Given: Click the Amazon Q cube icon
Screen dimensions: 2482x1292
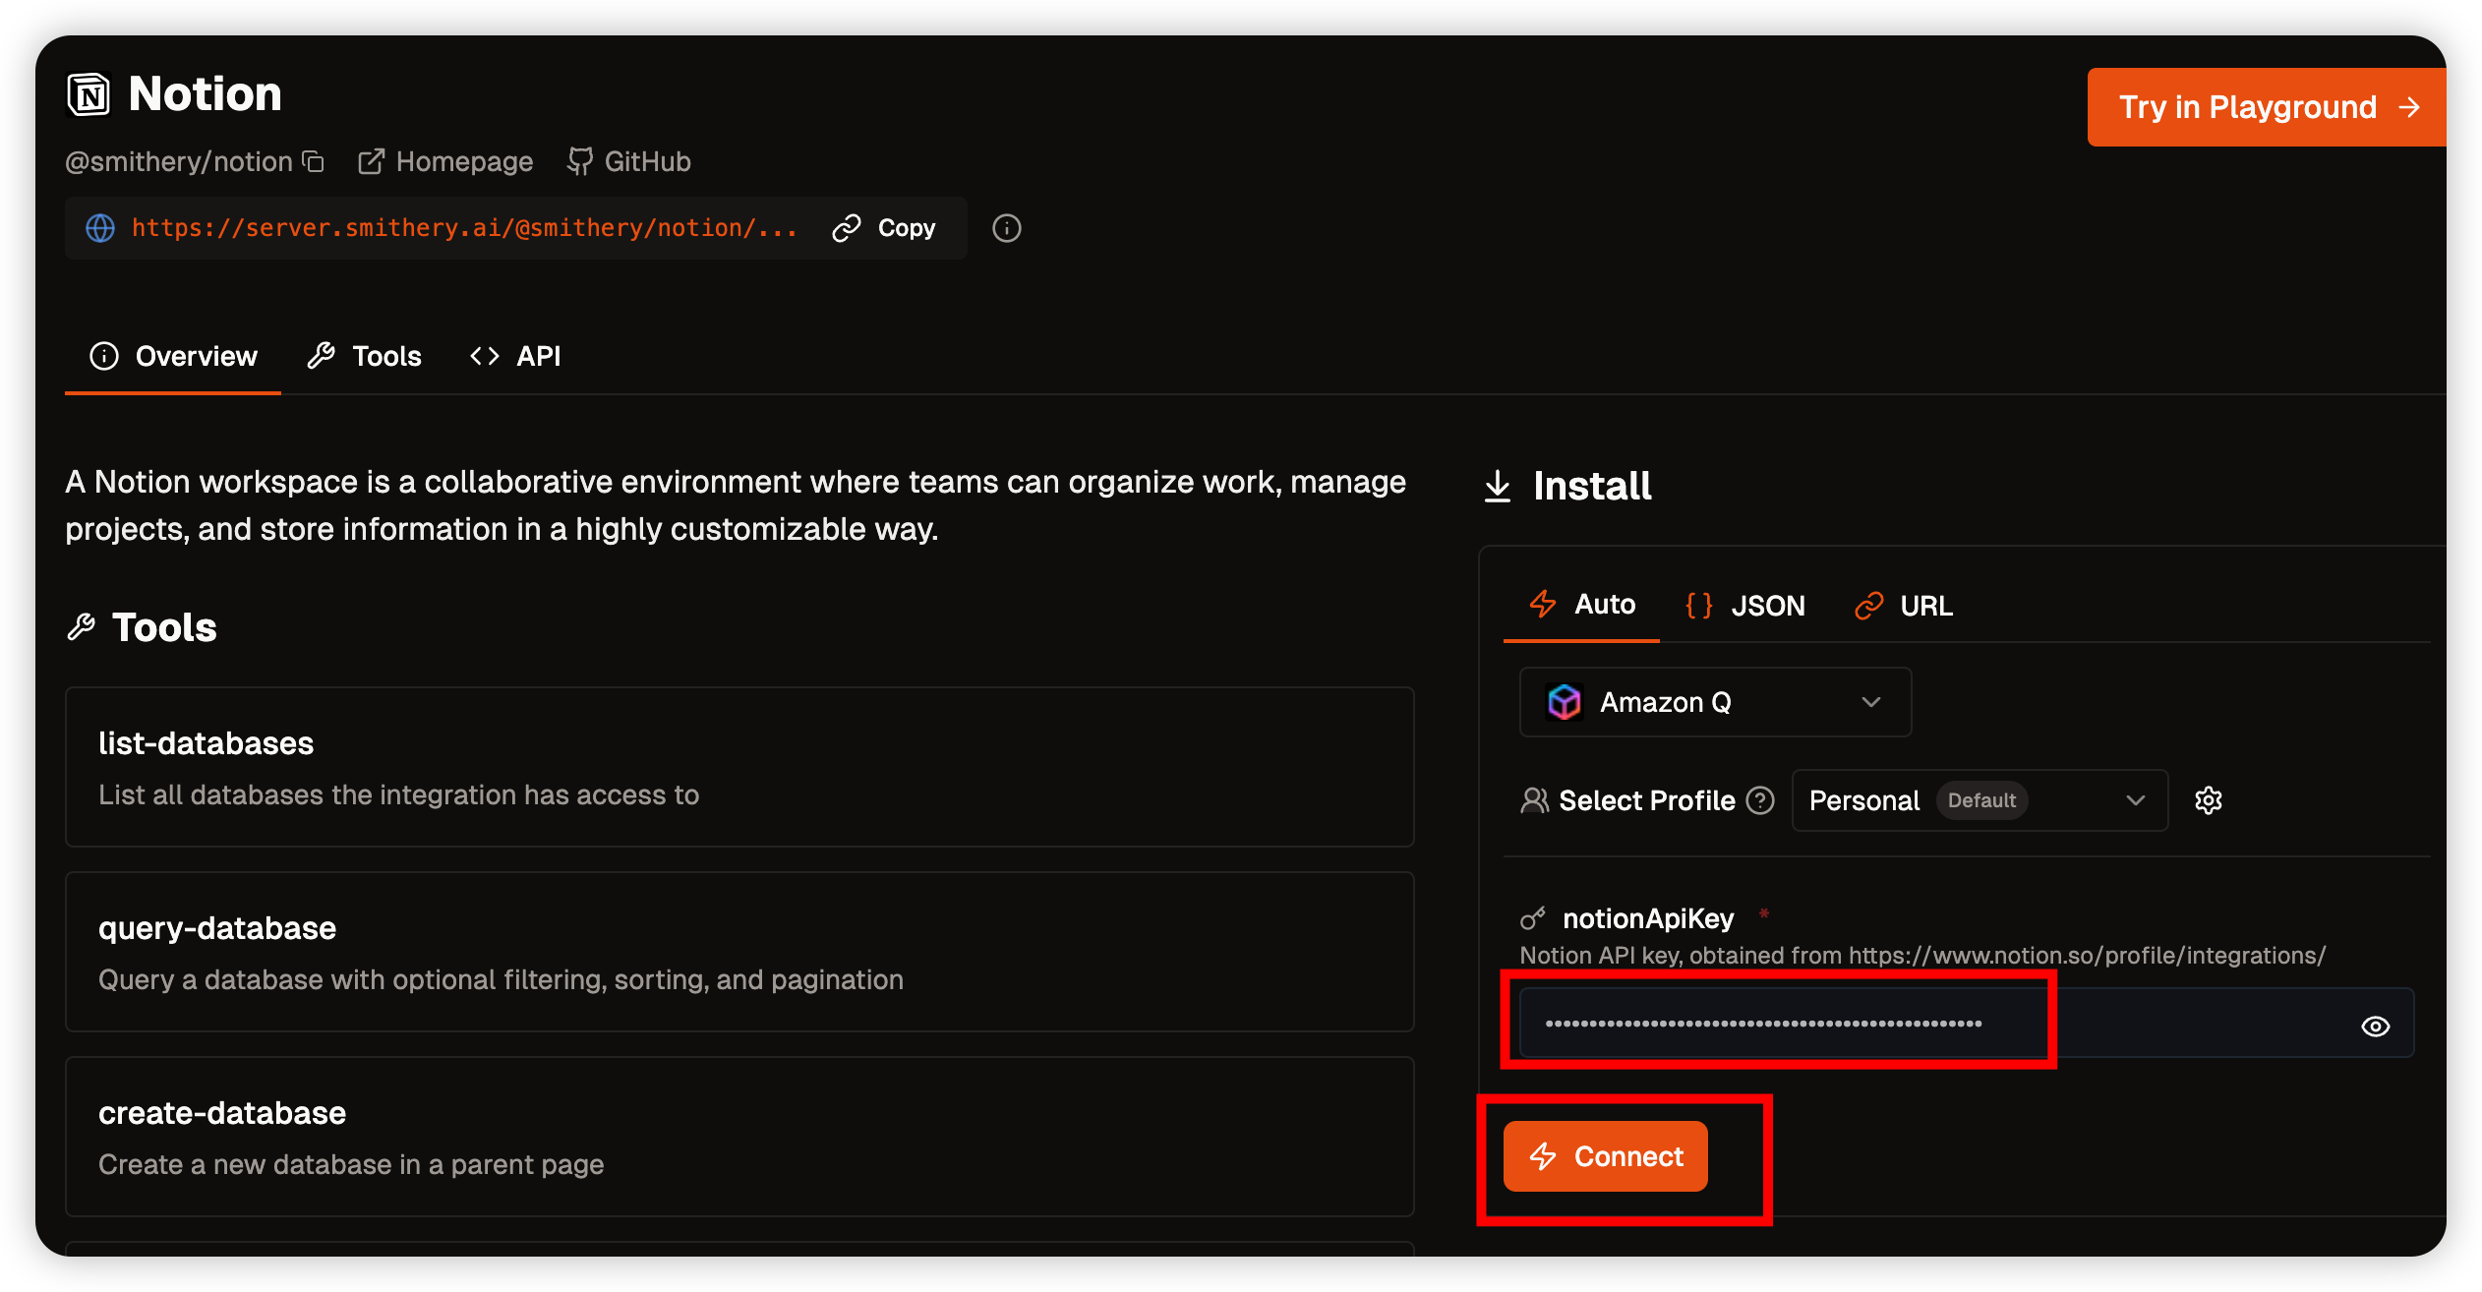Looking at the screenshot, I should click(x=1564, y=702).
